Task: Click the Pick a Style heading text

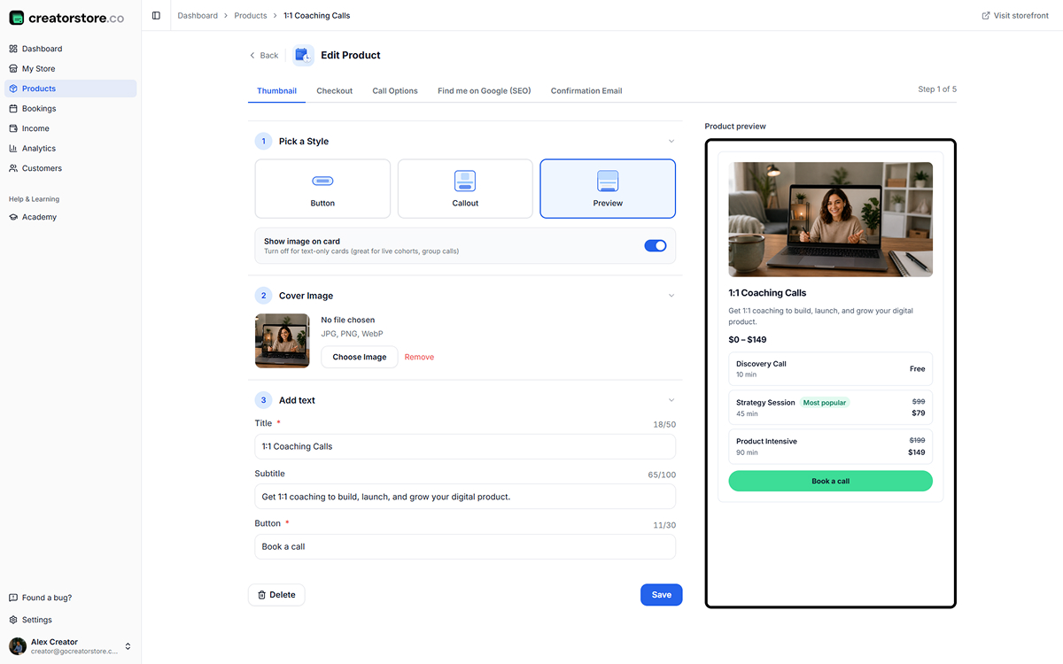Action: point(304,141)
